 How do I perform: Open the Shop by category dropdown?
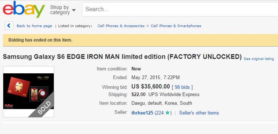62,10
